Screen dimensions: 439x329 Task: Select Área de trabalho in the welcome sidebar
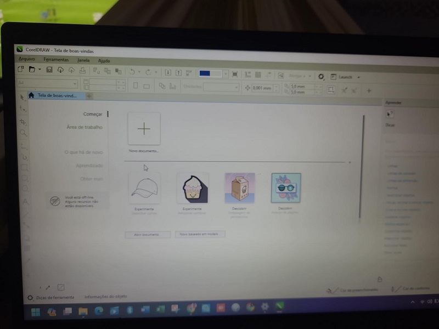84,127
